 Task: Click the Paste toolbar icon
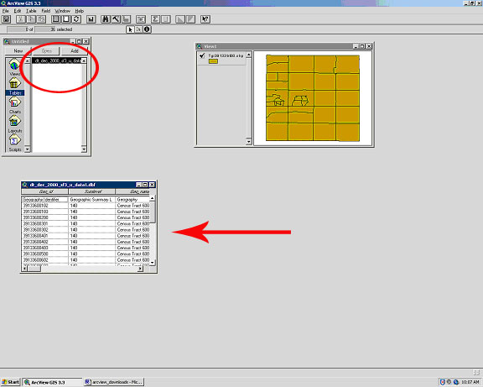[41, 19]
